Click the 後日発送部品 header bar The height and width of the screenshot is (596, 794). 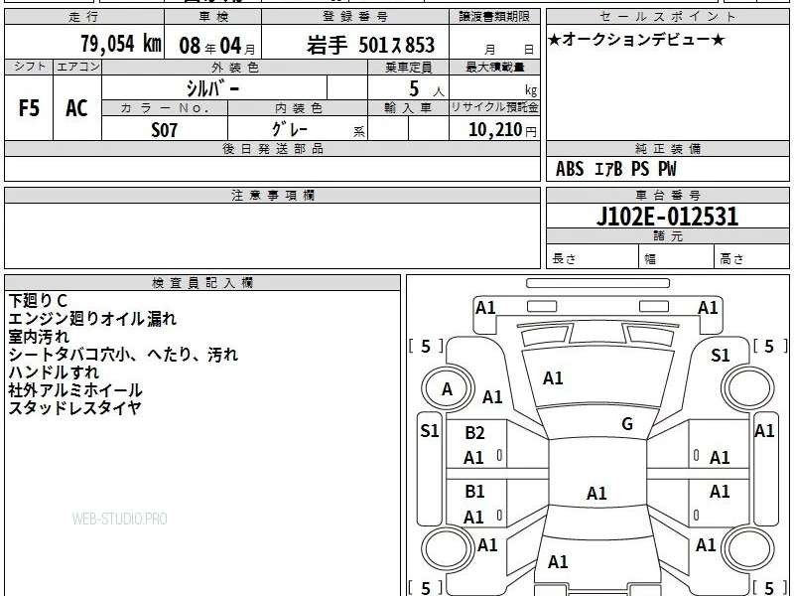tap(272, 149)
